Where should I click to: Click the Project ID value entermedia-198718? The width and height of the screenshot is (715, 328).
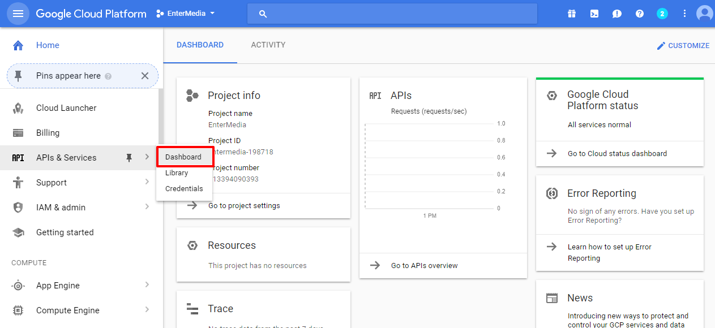pyautogui.click(x=241, y=152)
